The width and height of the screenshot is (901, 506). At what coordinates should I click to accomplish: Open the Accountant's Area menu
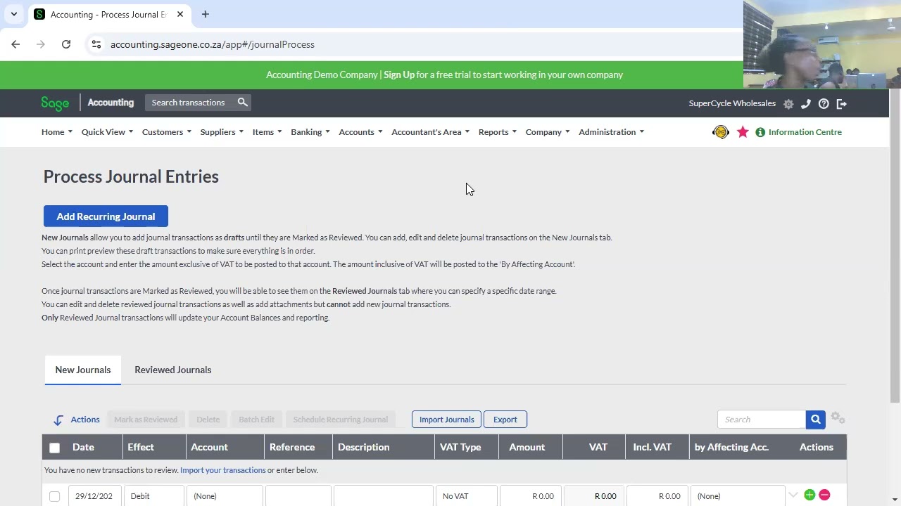430,132
